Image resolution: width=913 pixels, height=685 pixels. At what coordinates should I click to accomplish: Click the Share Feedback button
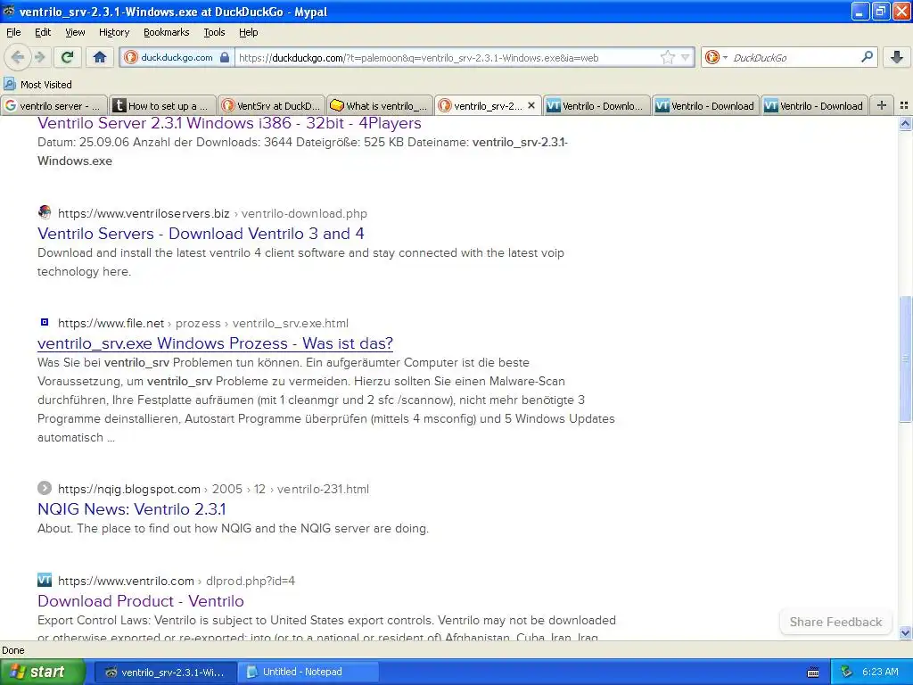pos(835,622)
